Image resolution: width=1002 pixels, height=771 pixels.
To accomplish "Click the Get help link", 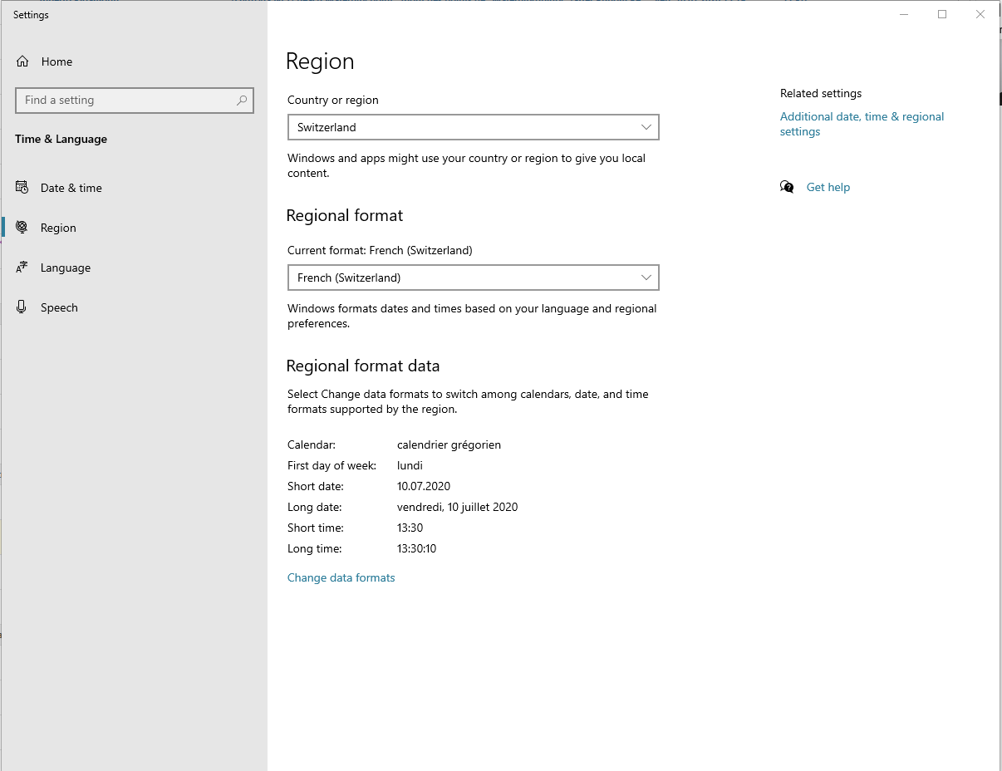I will point(828,187).
